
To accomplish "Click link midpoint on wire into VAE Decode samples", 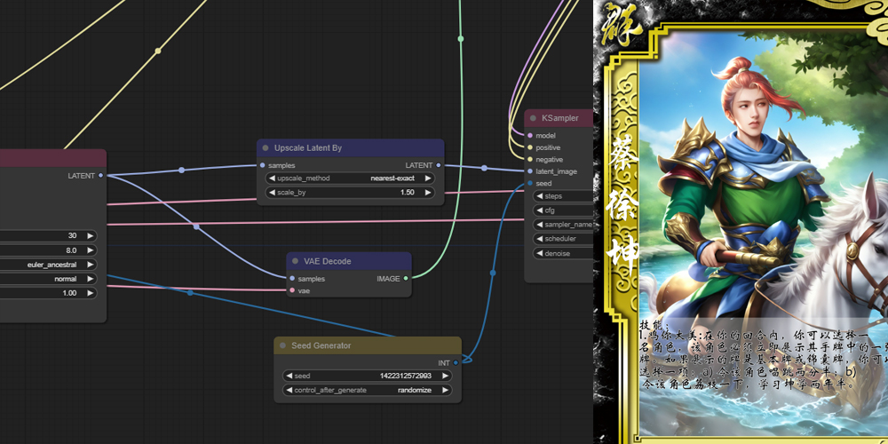I will [x=196, y=226].
